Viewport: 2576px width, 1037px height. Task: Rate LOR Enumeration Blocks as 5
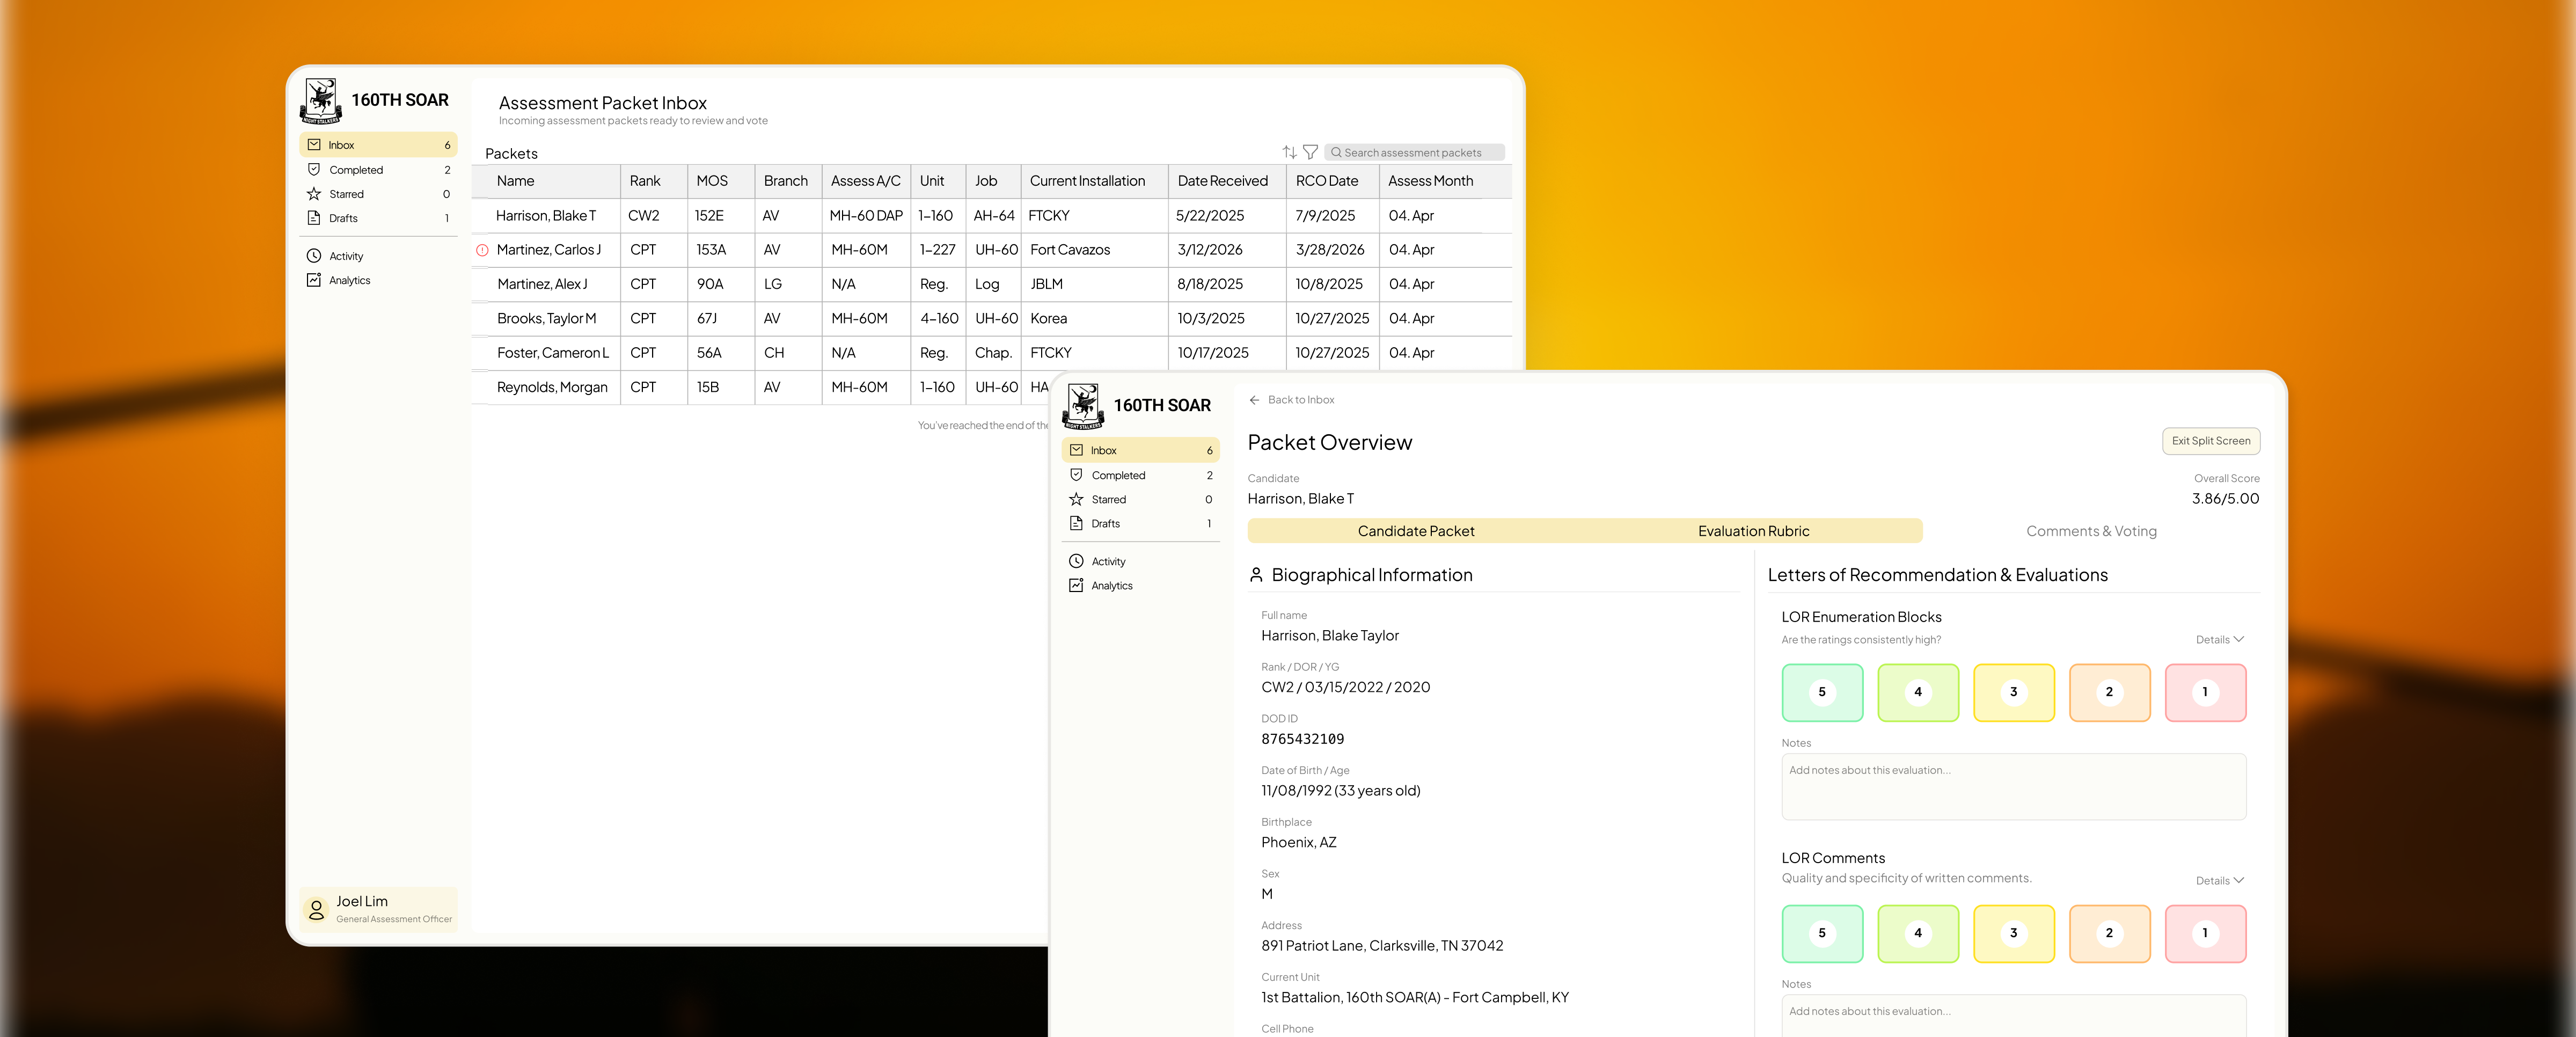1822,692
